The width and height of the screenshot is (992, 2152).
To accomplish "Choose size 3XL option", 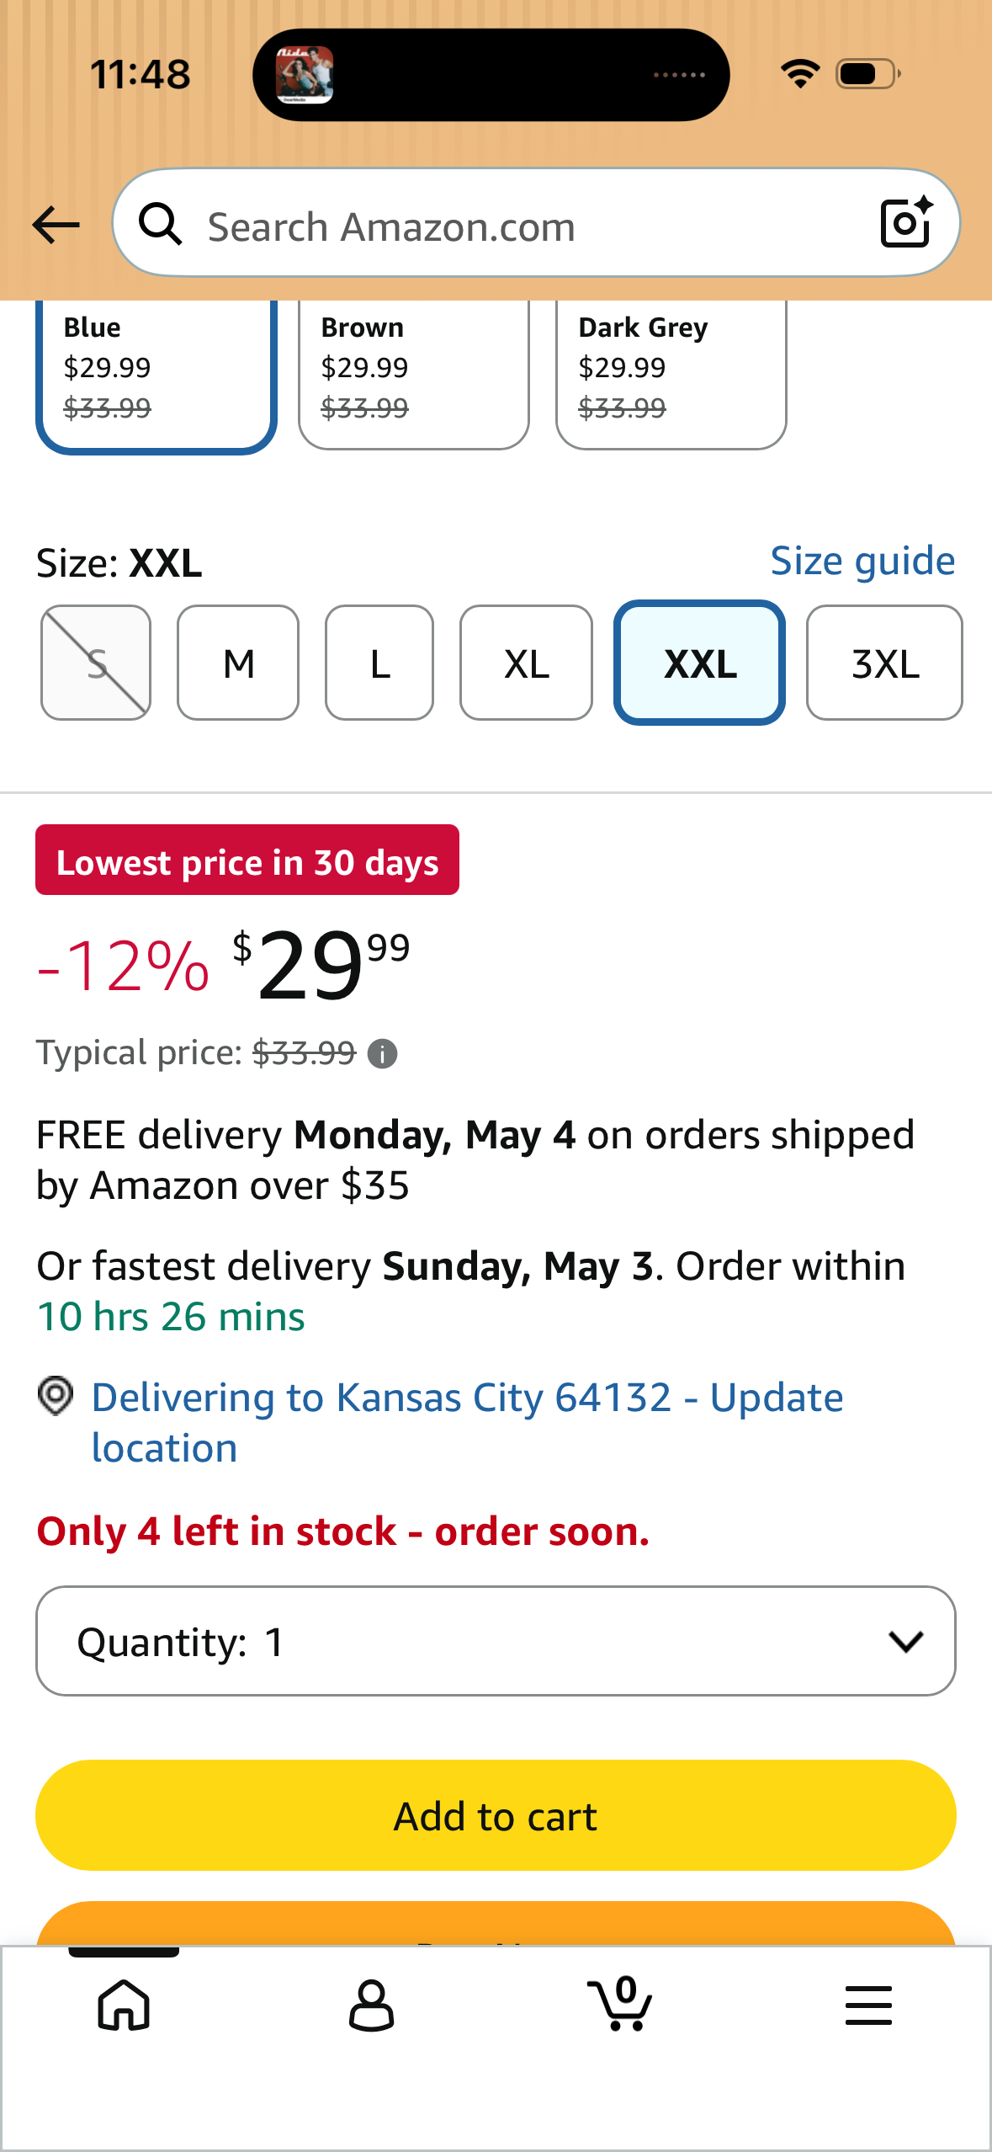I will pyautogui.click(x=884, y=663).
